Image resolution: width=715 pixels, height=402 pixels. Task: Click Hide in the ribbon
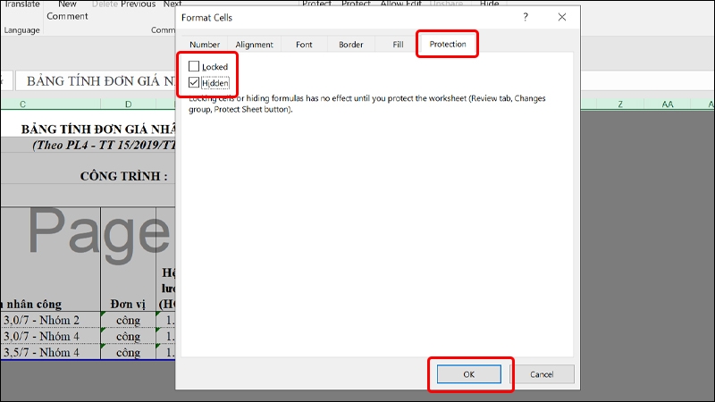click(489, 4)
